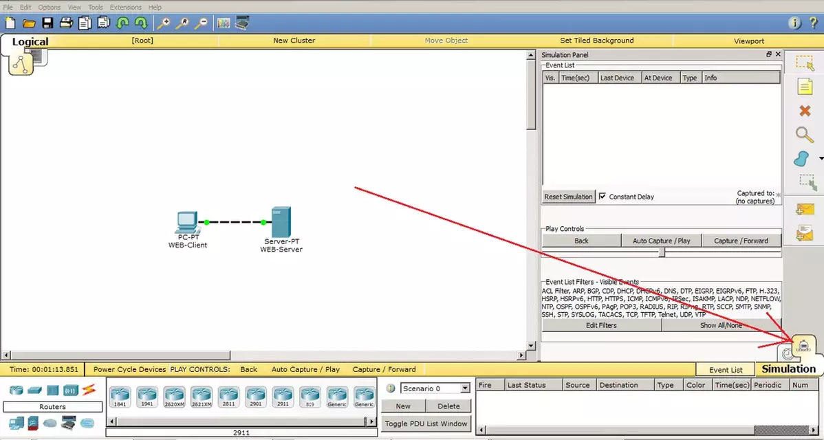824x440 pixels.
Task: Switch to the Simulation tab
Action: pyautogui.click(x=788, y=368)
